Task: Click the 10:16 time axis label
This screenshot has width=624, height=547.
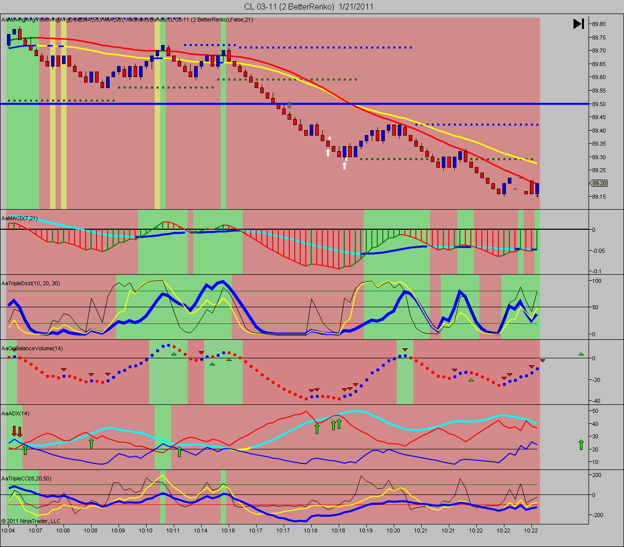Action: click(x=228, y=530)
